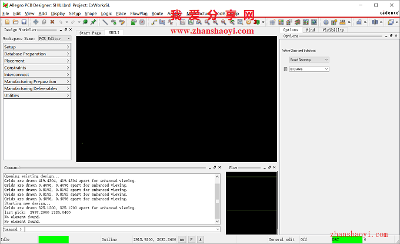Open the 3D icon dropdown arrow

coord(263,22)
